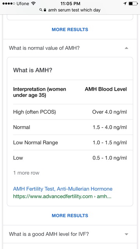140x249 pixels.
Task: Tap lower MORE RESULTS button
Action: point(70,216)
